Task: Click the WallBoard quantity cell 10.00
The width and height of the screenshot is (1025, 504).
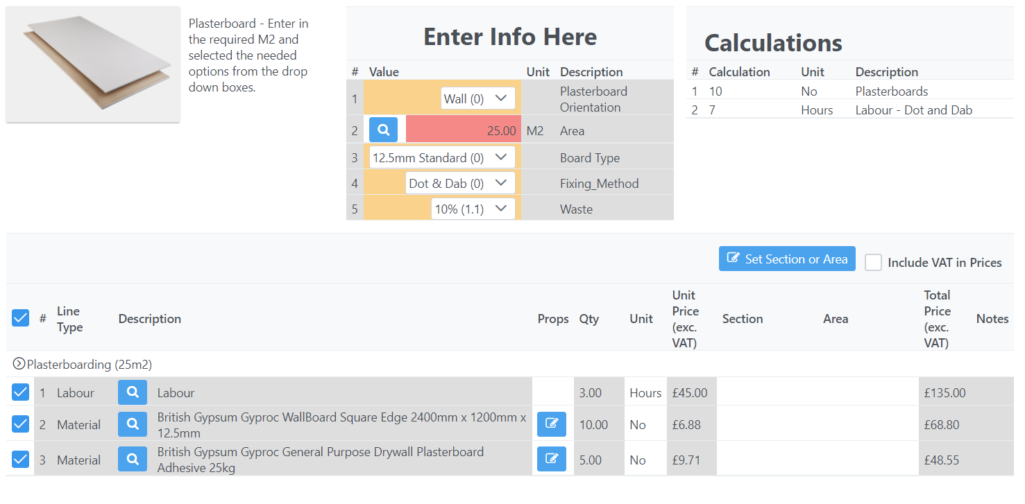Action: tap(599, 424)
